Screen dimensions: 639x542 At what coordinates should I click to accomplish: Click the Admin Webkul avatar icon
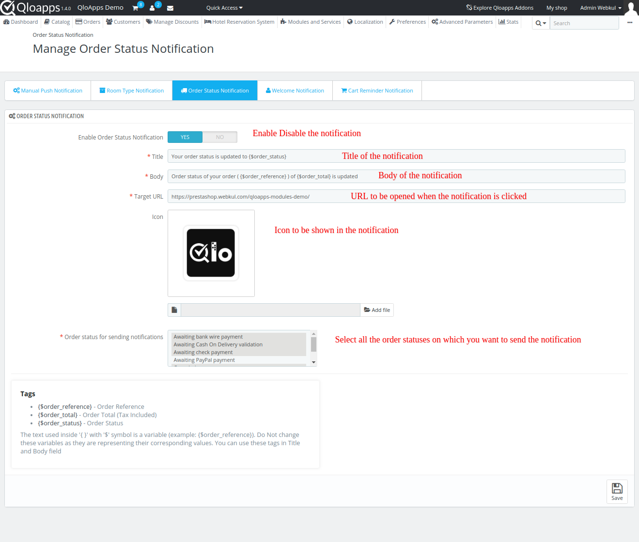pyautogui.click(x=631, y=8)
